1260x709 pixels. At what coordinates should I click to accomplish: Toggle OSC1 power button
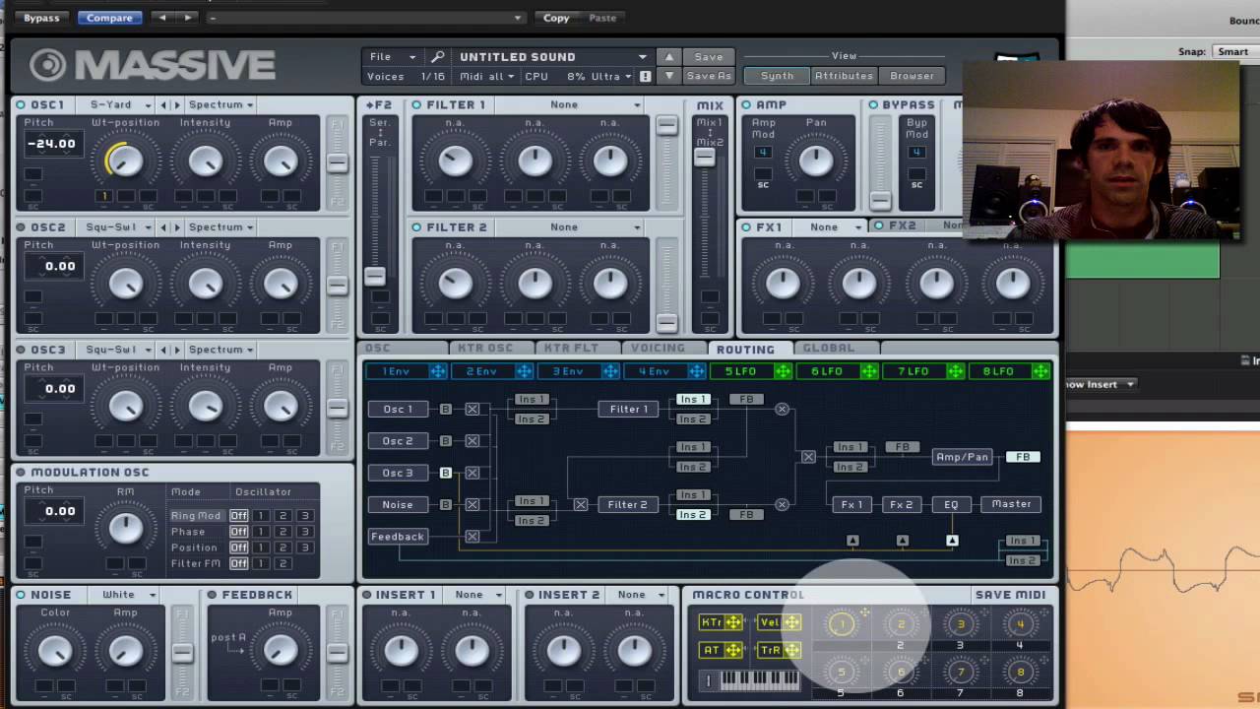tap(21, 104)
